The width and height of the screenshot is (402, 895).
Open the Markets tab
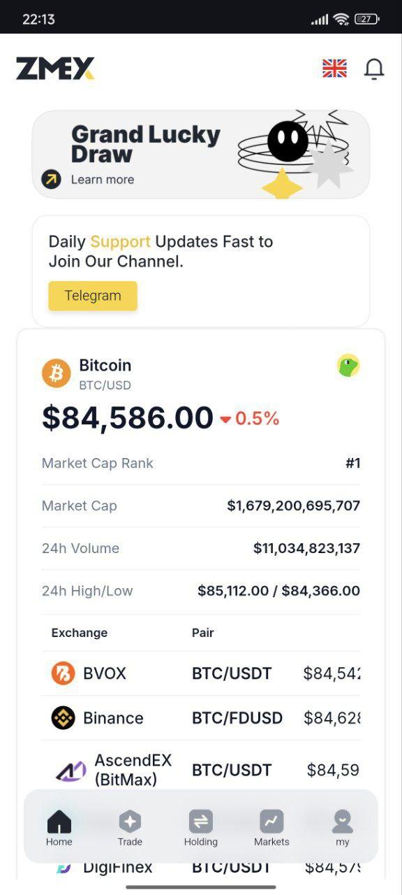[271, 828]
